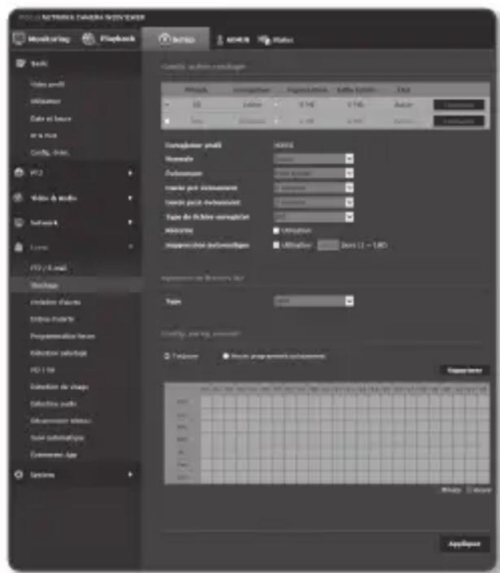Click the PTZ section icon
This screenshot has width=500, height=573.
pyautogui.click(x=18, y=173)
